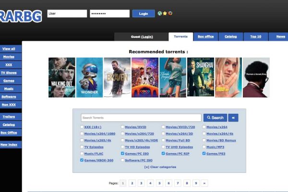Focus the password field
The height and width of the screenshot is (192, 288).
pos(109,13)
